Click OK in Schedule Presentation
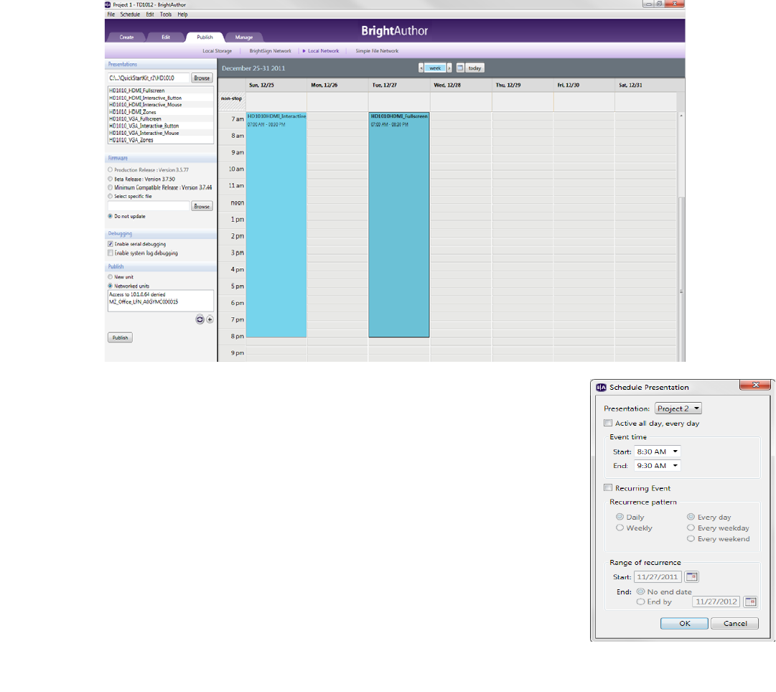776x692 pixels. click(x=684, y=624)
